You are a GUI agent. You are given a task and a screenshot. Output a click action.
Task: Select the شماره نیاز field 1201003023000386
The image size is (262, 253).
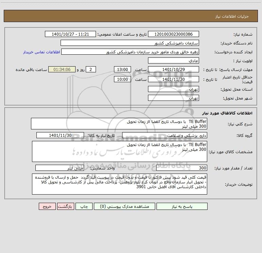click(174, 34)
